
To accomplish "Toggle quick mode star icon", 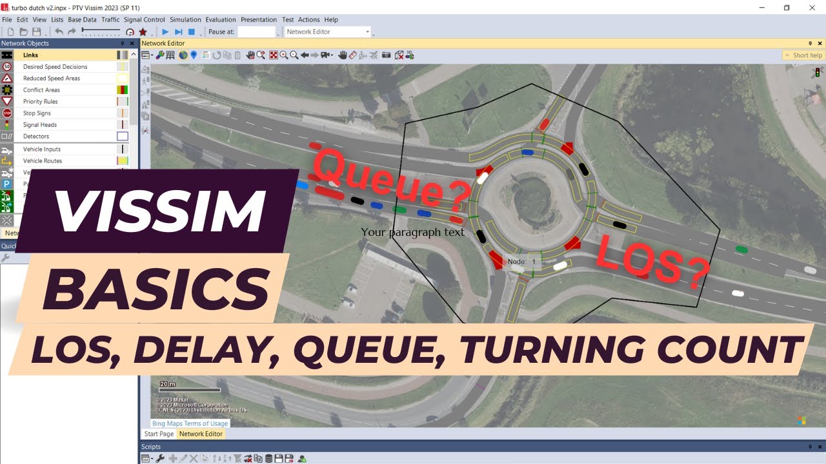I will (x=143, y=32).
